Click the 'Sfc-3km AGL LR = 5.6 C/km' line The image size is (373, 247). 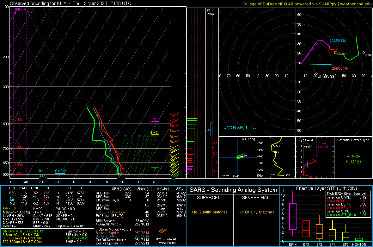(x=24, y=231)
